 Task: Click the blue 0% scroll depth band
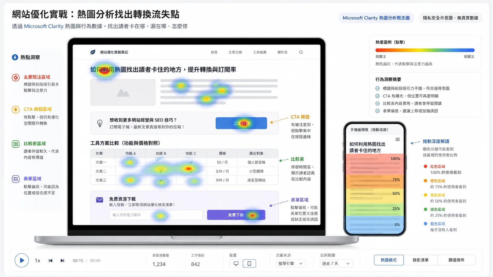pyautogui.click(x=374, y=225)
